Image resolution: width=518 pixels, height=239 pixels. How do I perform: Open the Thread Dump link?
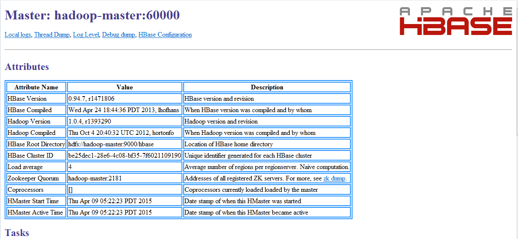(x=52, y=35)
